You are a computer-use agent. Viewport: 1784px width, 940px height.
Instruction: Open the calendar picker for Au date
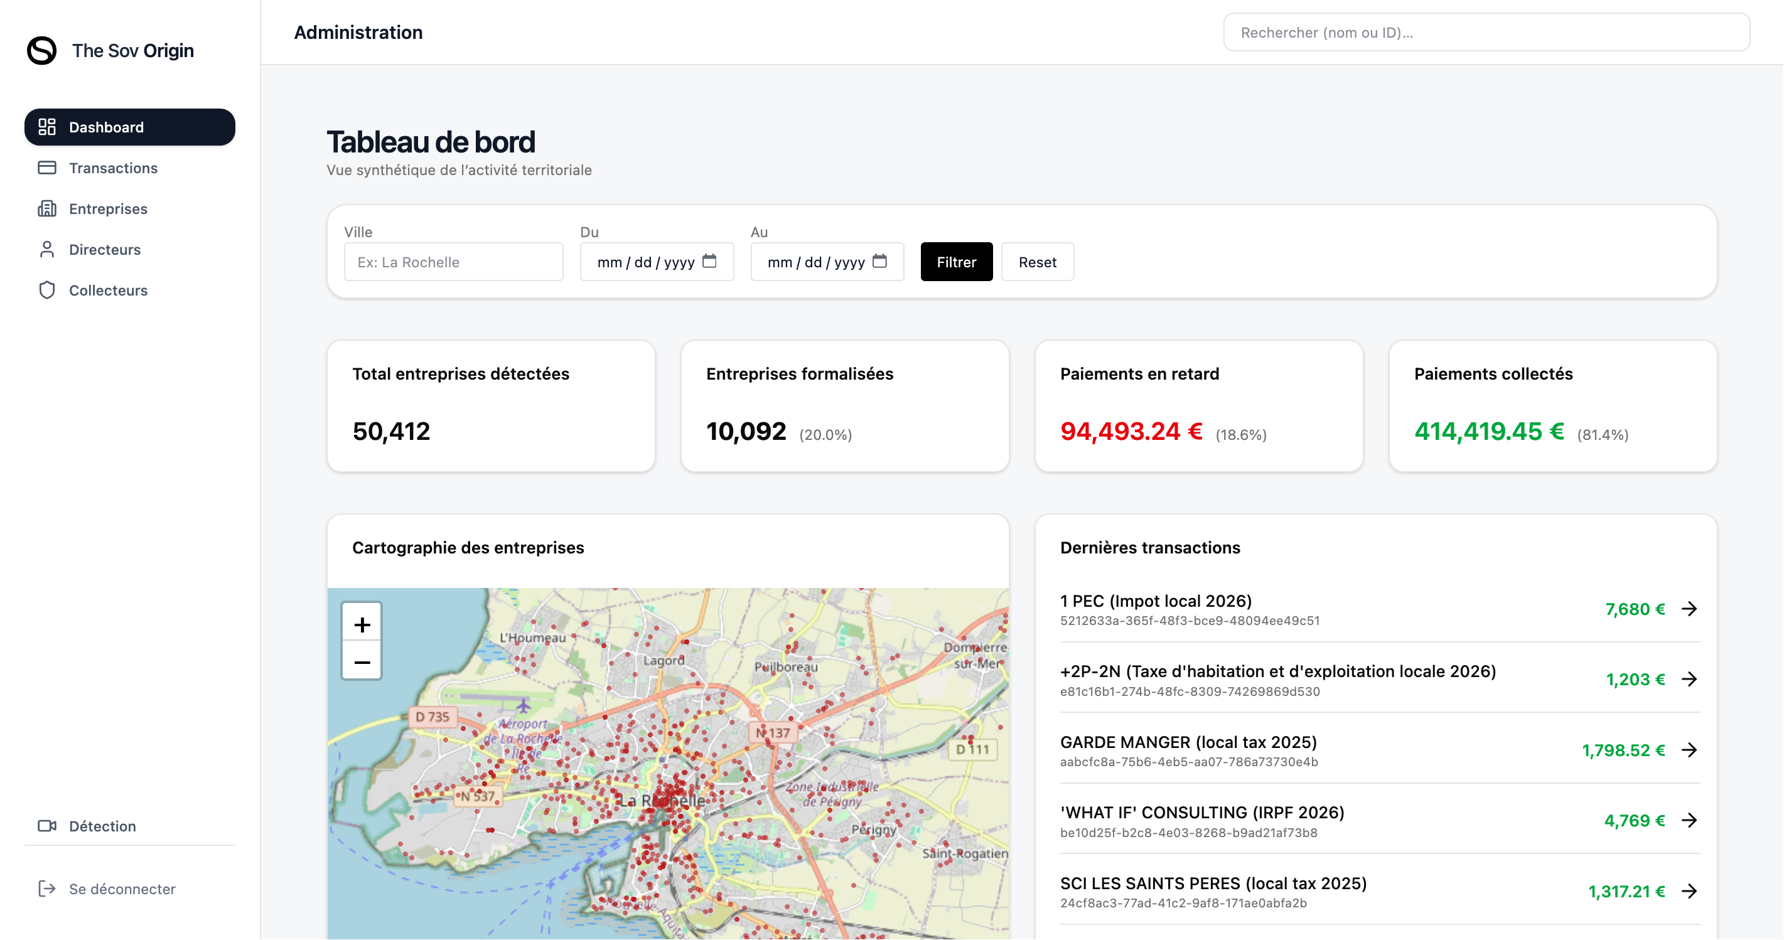tap(879, 262)
